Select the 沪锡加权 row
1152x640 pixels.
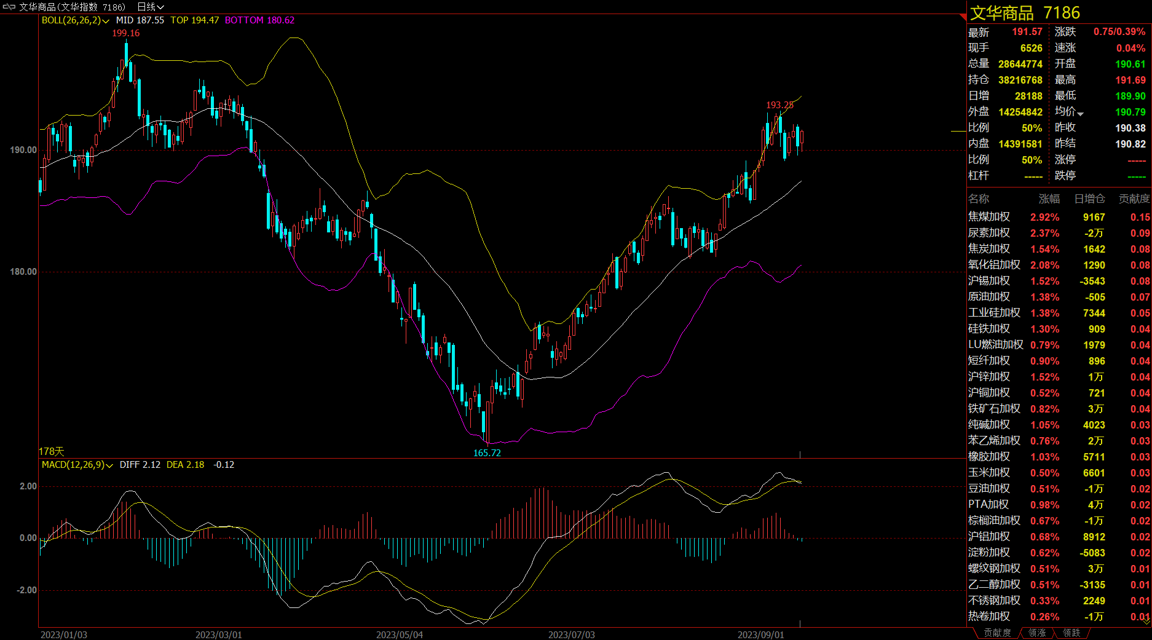(1059, 281)
